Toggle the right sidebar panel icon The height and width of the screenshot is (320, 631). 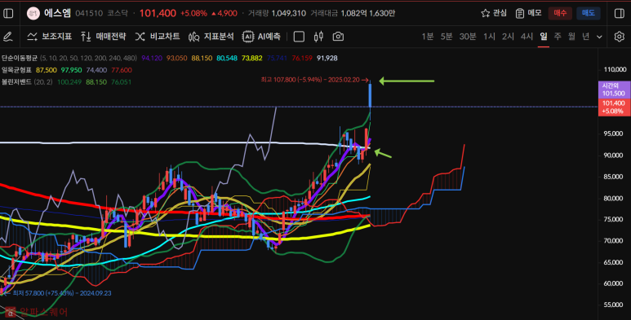click(x=620, y=13)
